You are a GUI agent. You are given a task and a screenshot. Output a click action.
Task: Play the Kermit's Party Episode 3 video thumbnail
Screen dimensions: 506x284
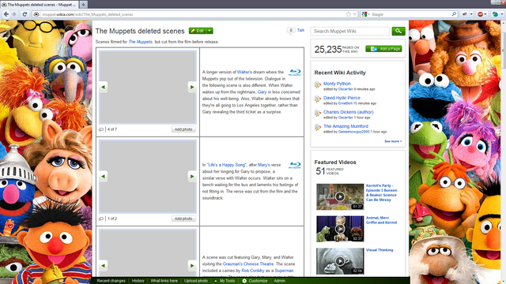[340, 196]
